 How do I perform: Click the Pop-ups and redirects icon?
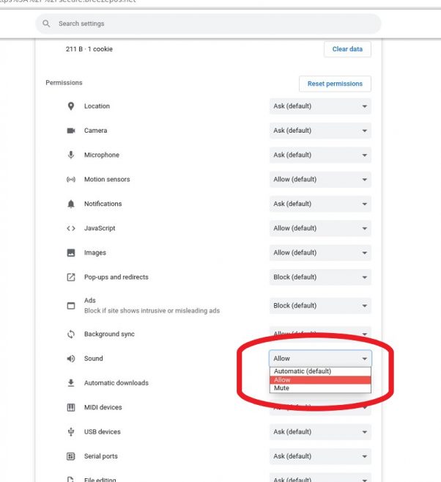click(71, 277)
